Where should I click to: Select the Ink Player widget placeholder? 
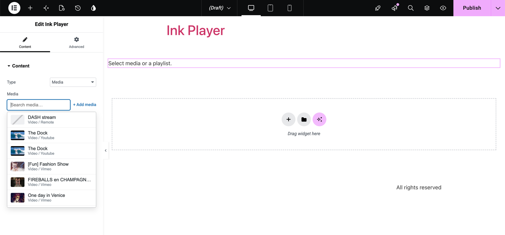pos(304,63)
